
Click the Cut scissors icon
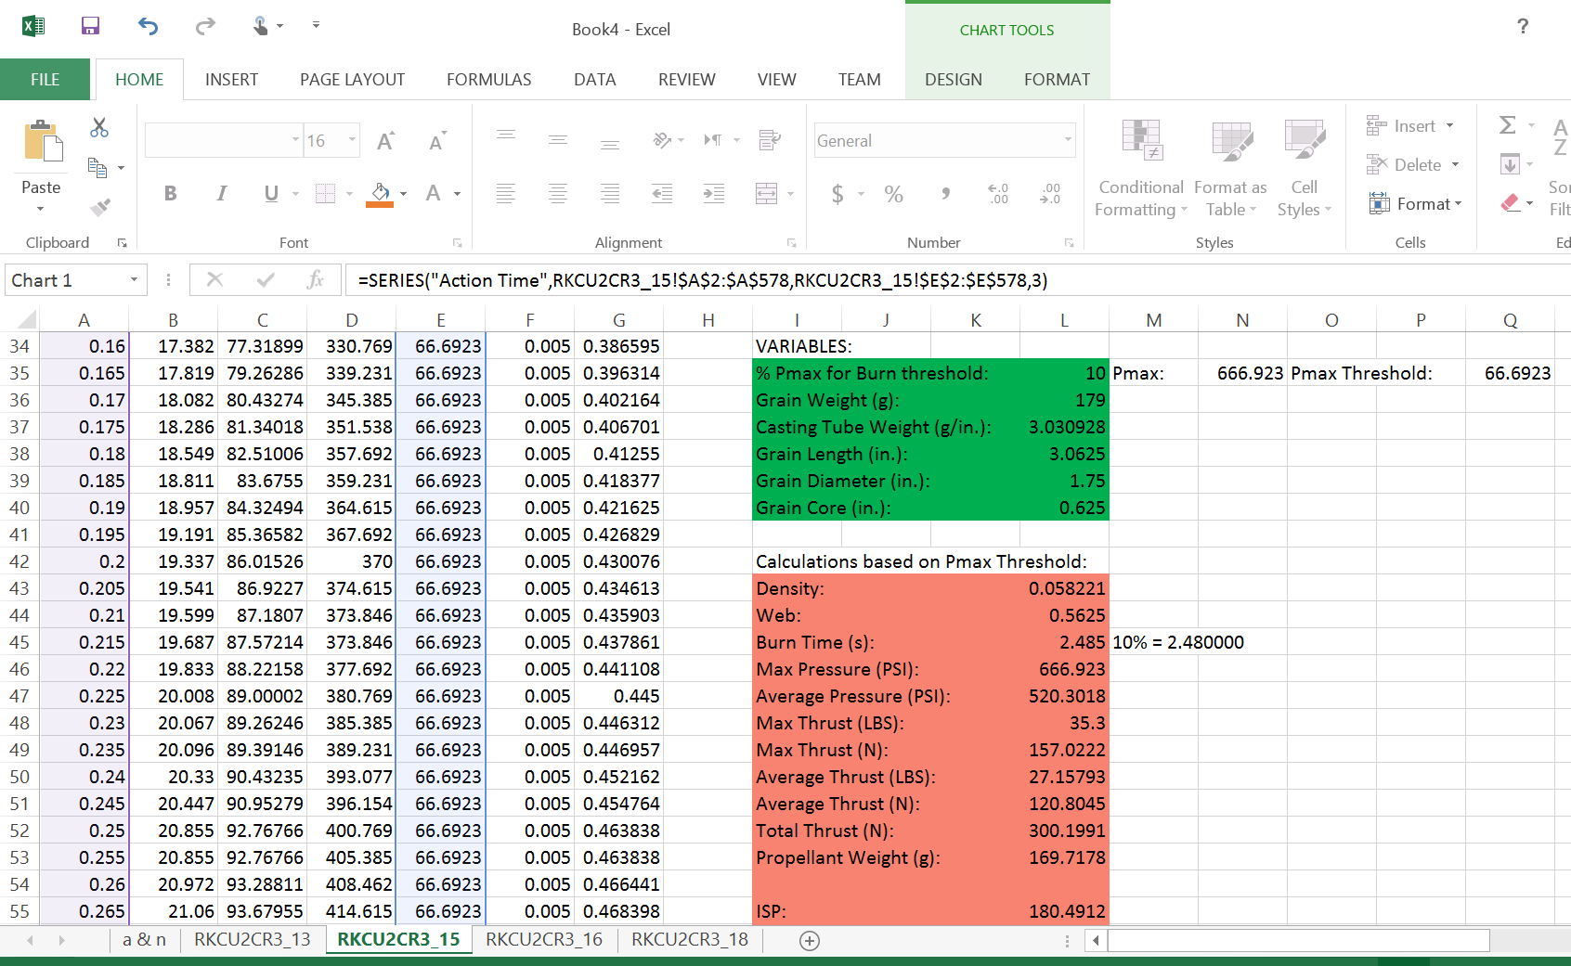(99, 126)
